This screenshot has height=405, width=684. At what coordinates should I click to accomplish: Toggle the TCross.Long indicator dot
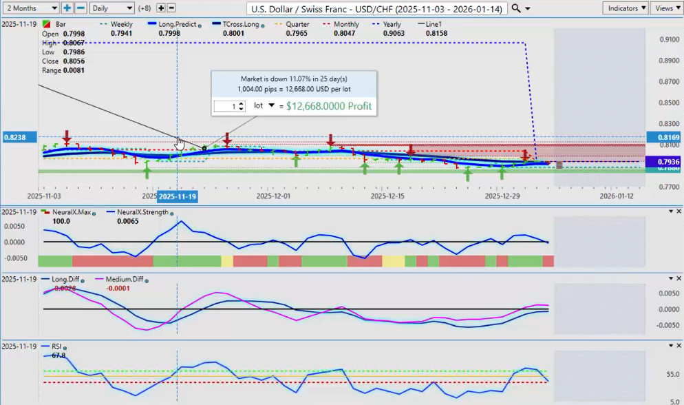pos(265,24)
